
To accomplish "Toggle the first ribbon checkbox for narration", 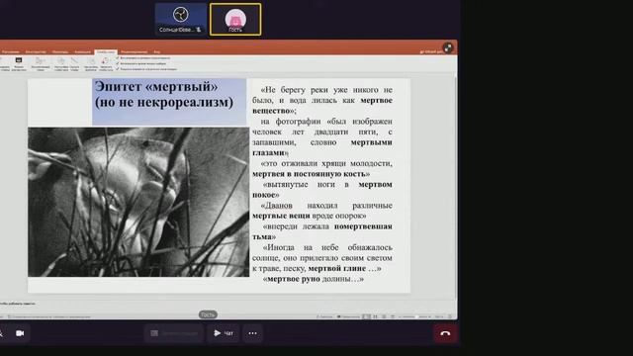I will (x=118, y=57).
